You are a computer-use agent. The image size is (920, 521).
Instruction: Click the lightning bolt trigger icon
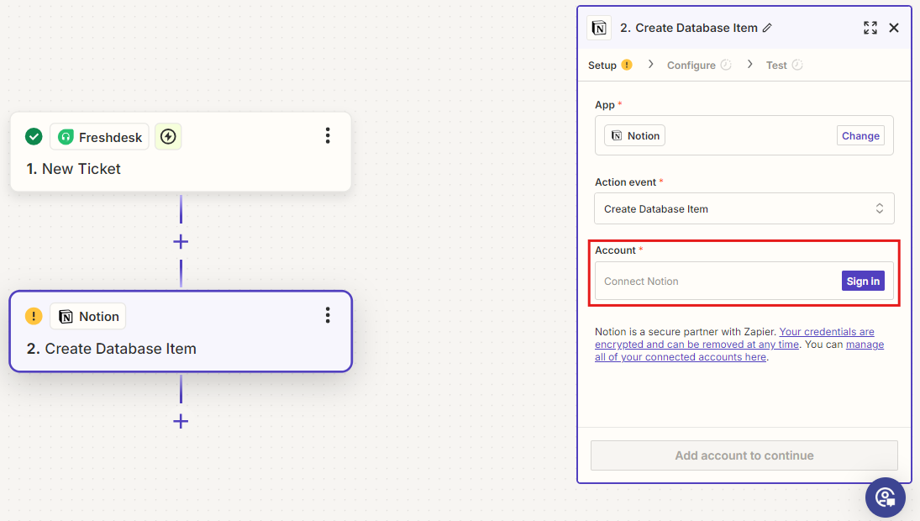(168, 137)
